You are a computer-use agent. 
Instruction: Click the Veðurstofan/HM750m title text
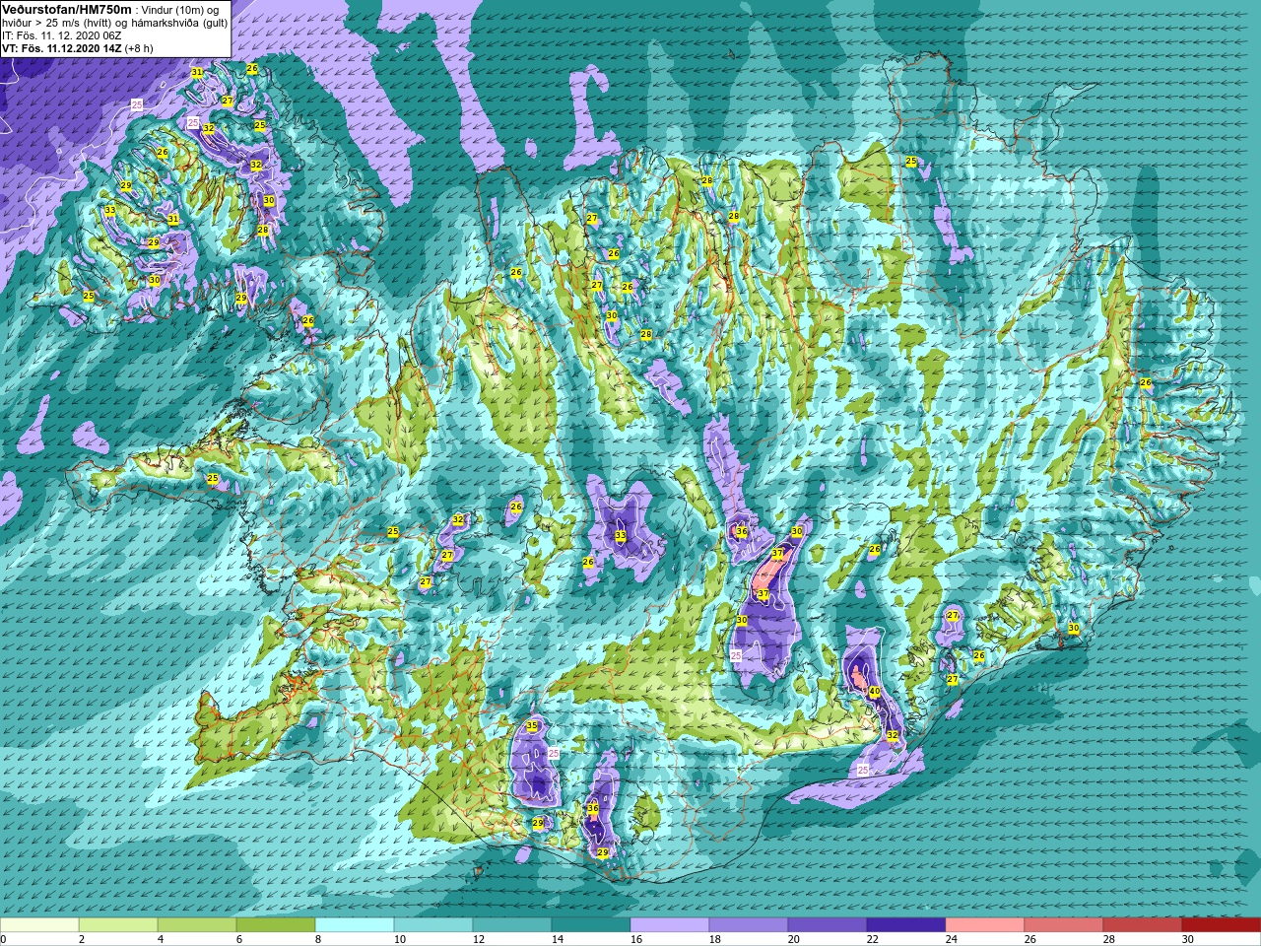click(67, 9)
